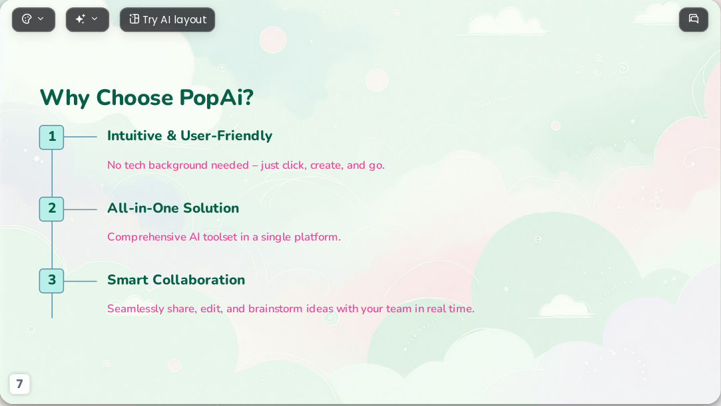Select the slide number 7 badge

click(19, 384)
